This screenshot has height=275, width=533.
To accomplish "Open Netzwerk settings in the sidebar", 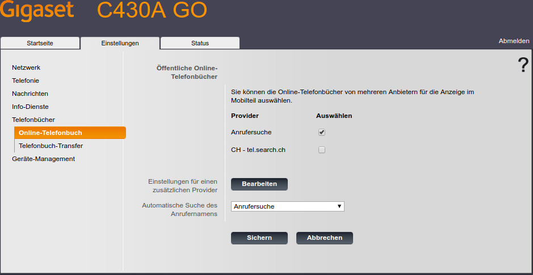I will point(26,67).
